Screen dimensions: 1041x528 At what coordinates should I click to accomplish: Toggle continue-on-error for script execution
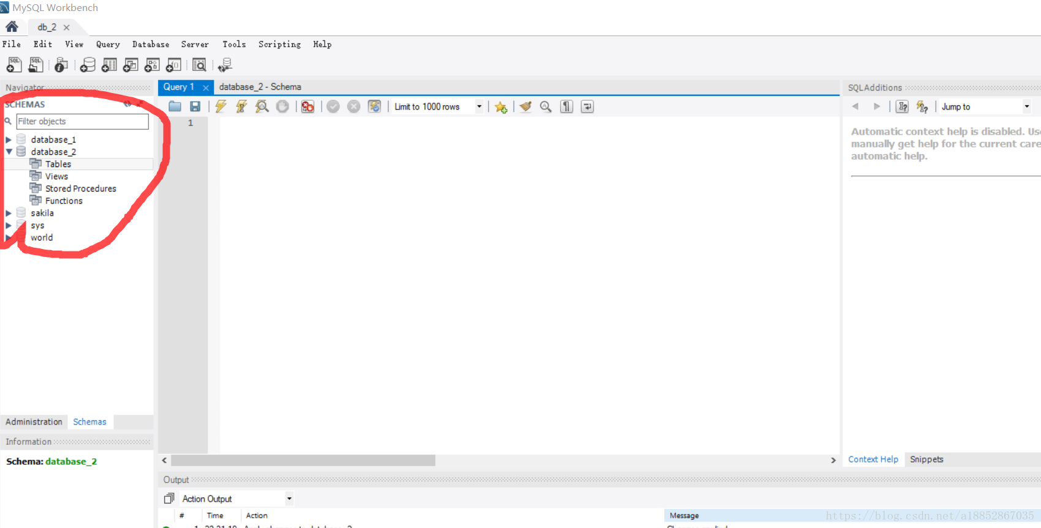point(308,106)
